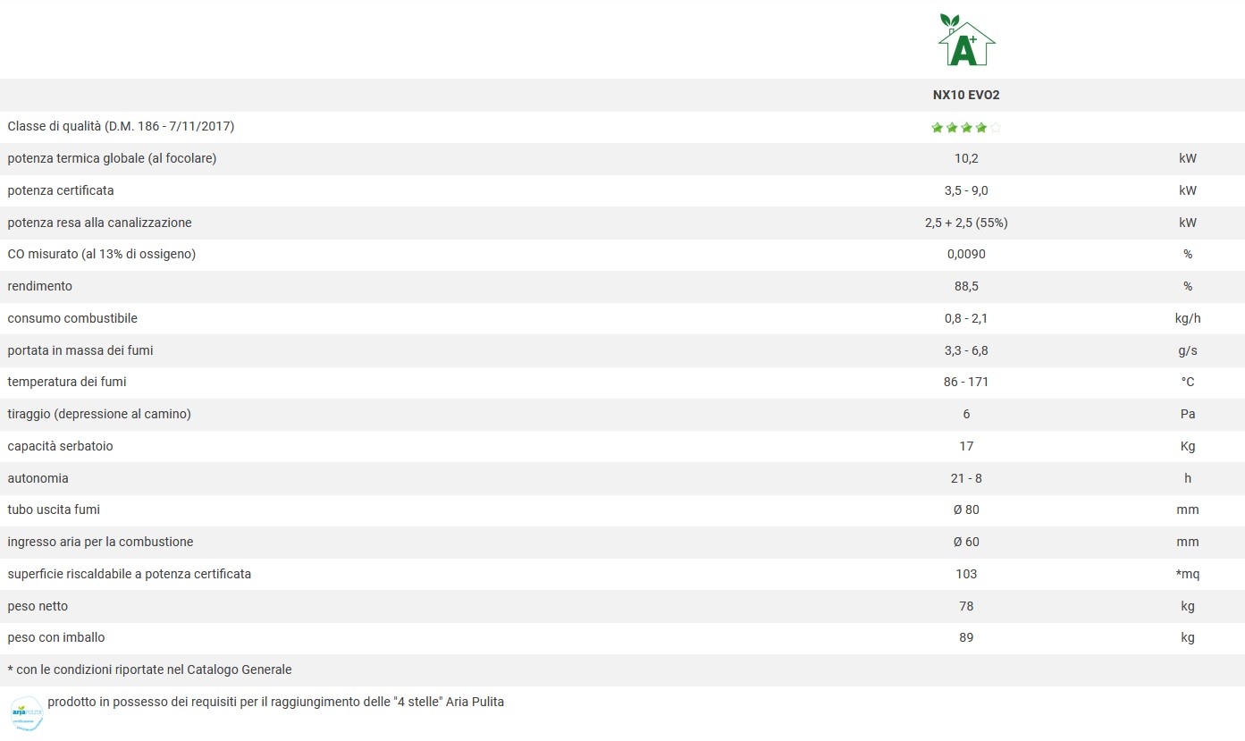Click the "4 stelle" Aria Pulita requirements text
This screenshot has height=741, width=1245.
[275, 702]
